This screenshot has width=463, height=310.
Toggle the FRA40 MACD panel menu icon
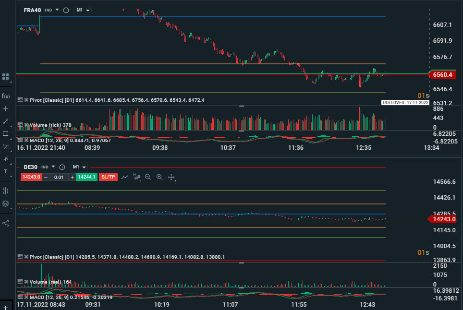(20, 140)
